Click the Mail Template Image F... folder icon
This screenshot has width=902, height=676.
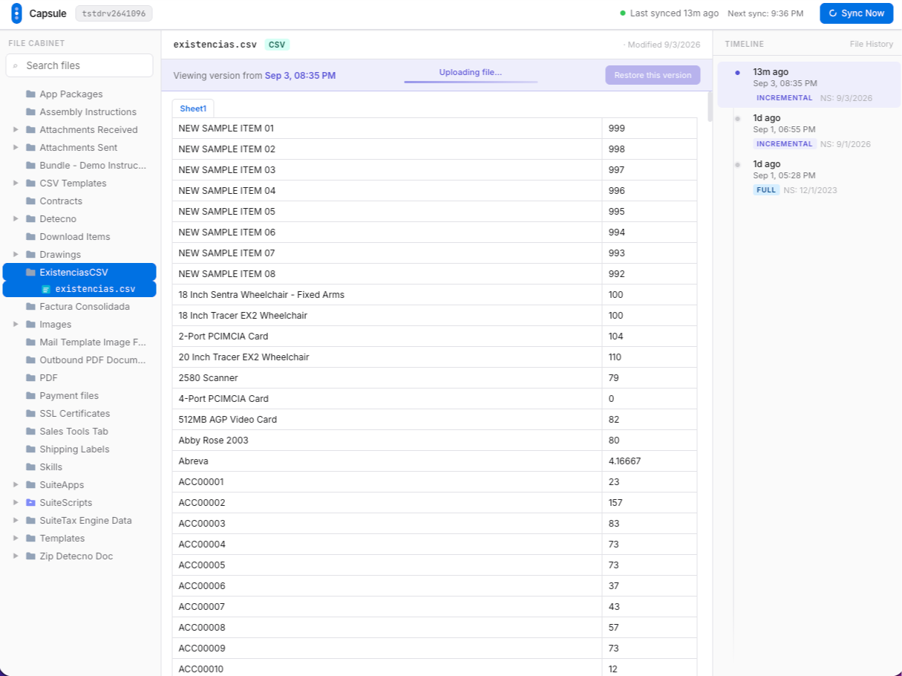pyautogui.click(x=30, y=342)
